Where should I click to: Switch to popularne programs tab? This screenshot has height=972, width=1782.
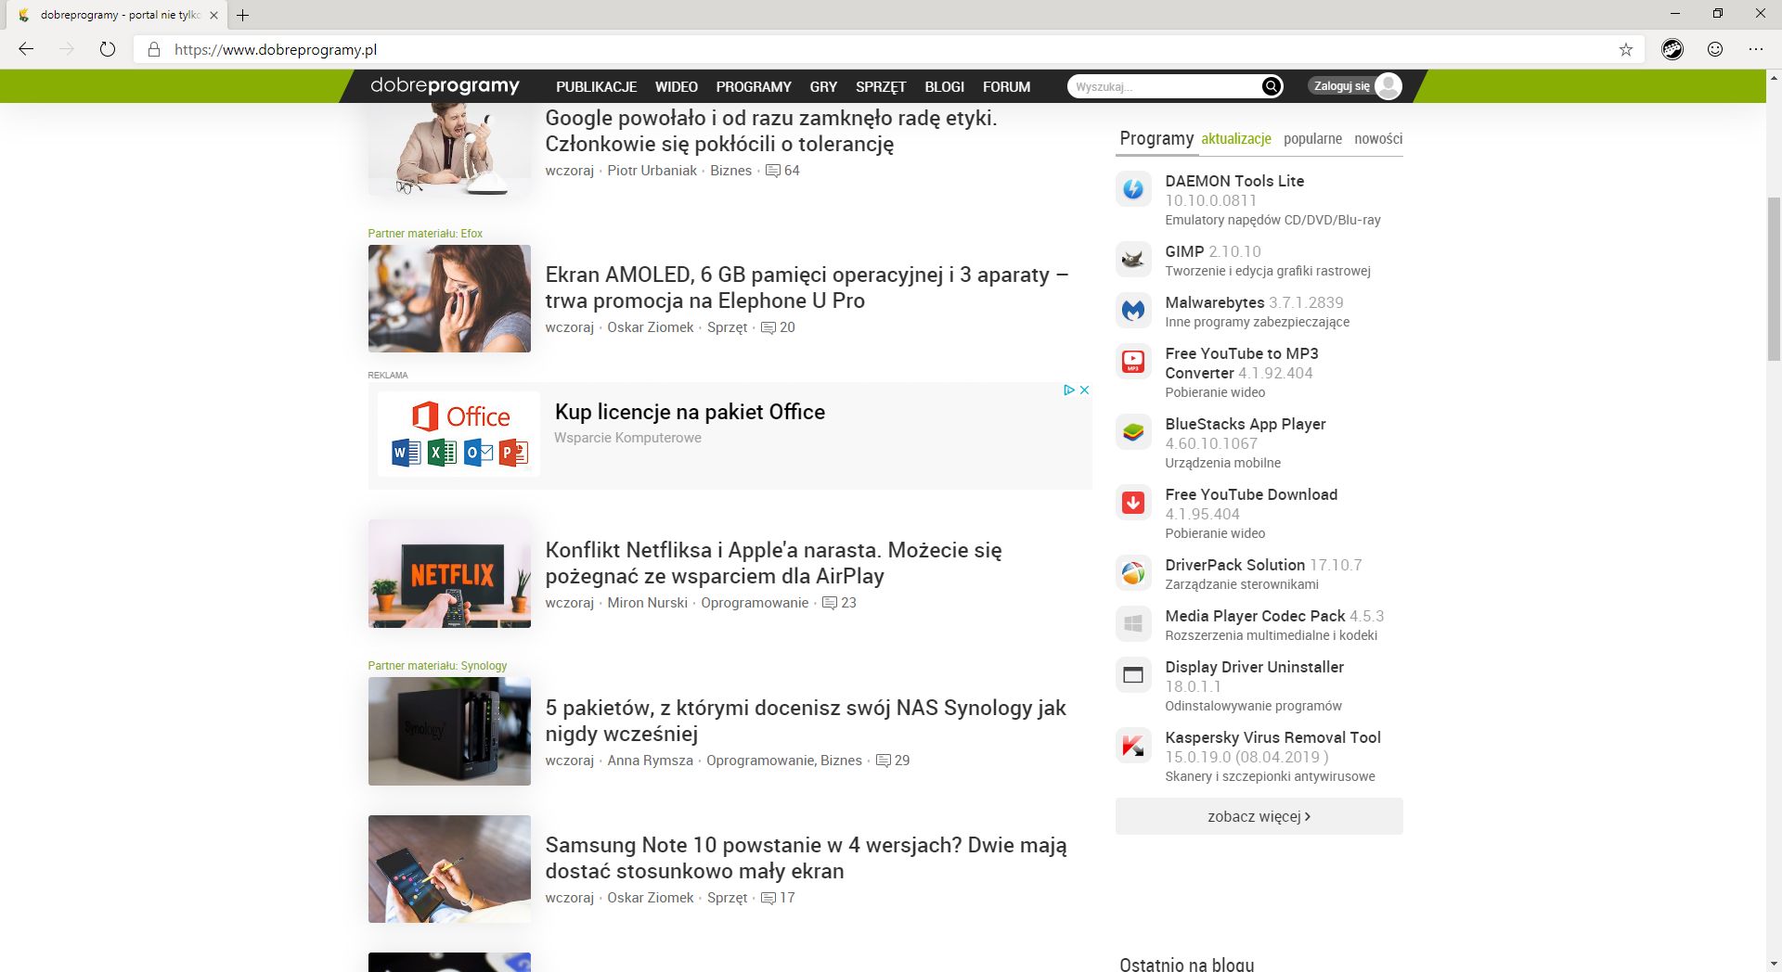click(x=1312, y=139)
